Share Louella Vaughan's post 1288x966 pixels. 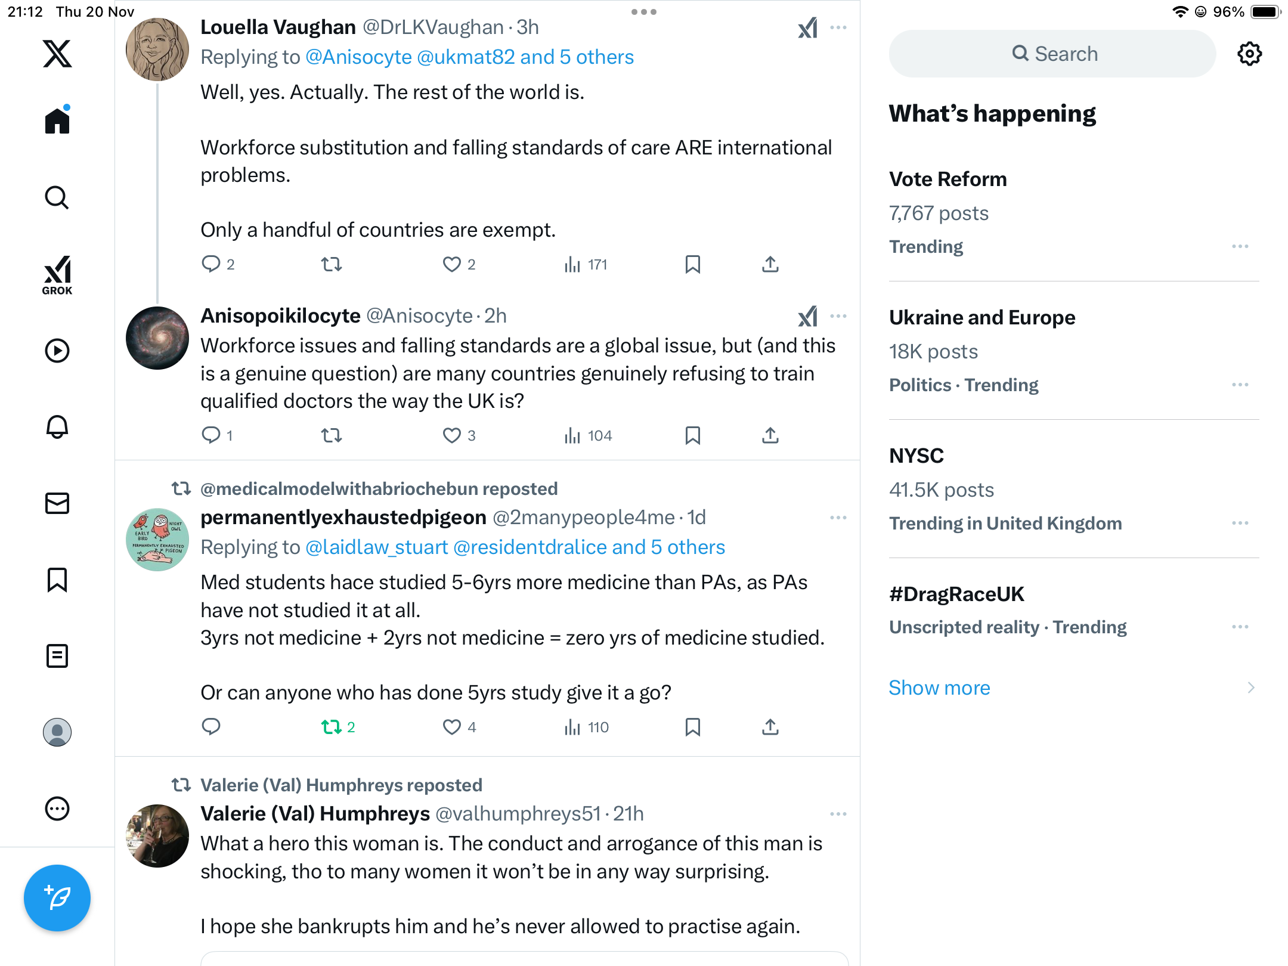[770, 264]
